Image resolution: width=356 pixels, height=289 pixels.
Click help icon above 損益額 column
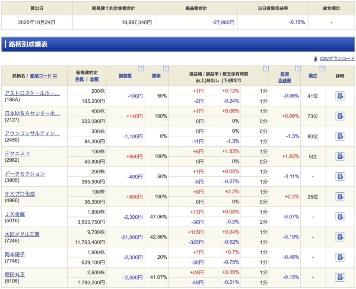141,69
